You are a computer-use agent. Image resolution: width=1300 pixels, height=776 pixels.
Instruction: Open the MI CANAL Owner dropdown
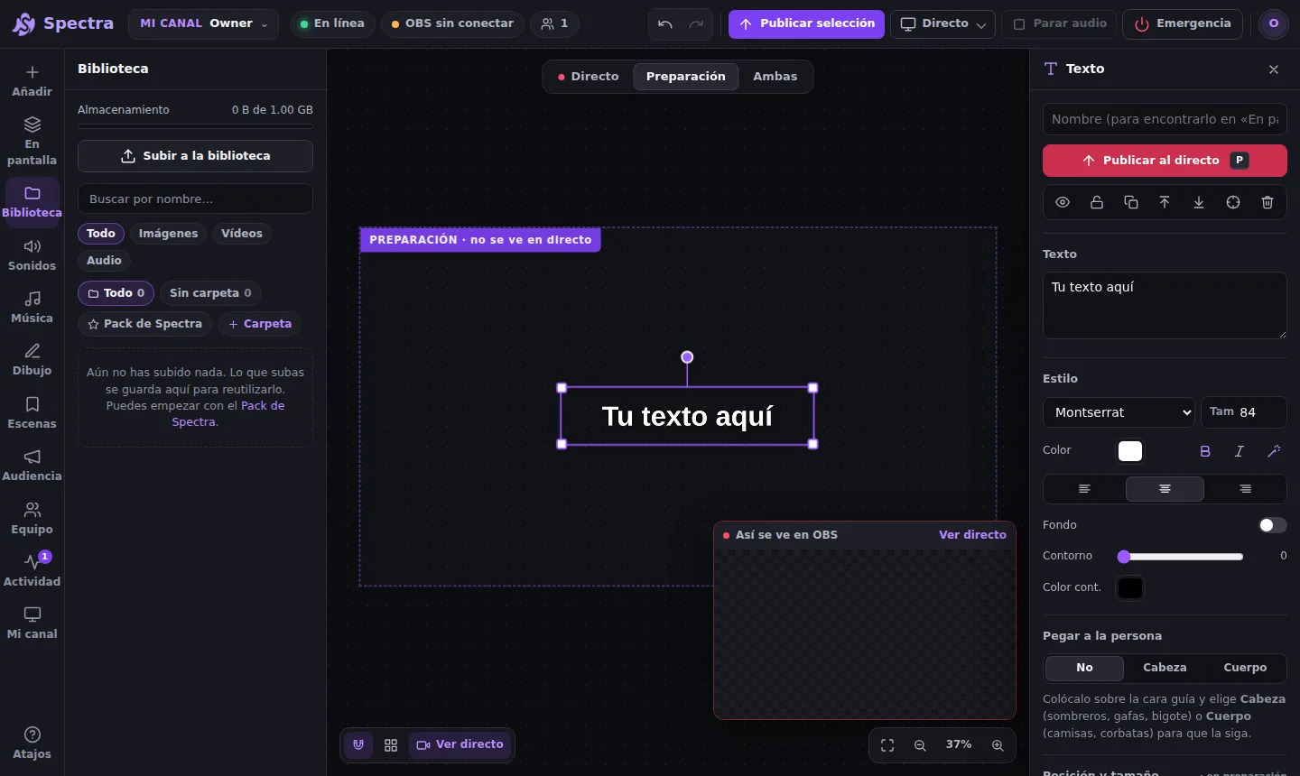[203, 24]
